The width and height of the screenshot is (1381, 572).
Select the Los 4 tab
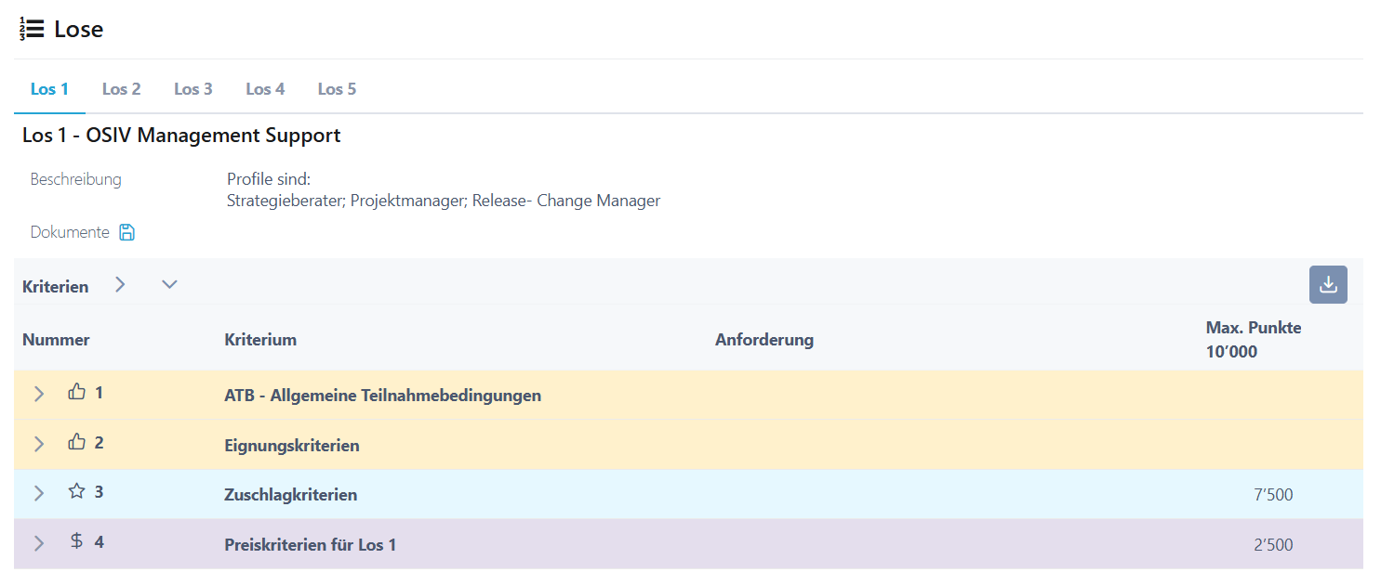[x=265, y=89]
